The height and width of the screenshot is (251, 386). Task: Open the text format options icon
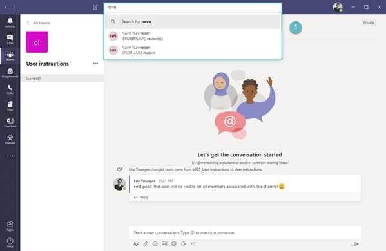point(135,244)
